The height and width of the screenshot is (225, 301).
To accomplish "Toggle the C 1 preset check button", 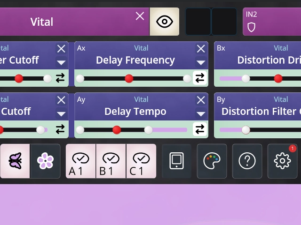I will click(x=141, y=161).
